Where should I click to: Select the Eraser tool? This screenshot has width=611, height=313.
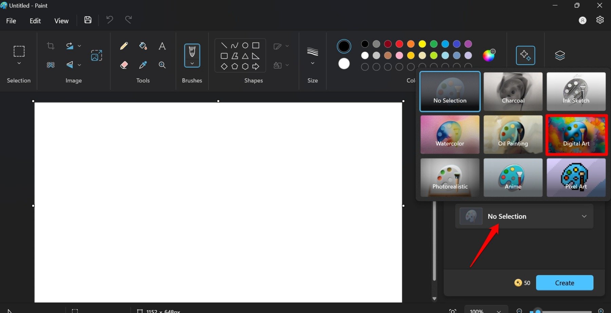pos(124,64)
